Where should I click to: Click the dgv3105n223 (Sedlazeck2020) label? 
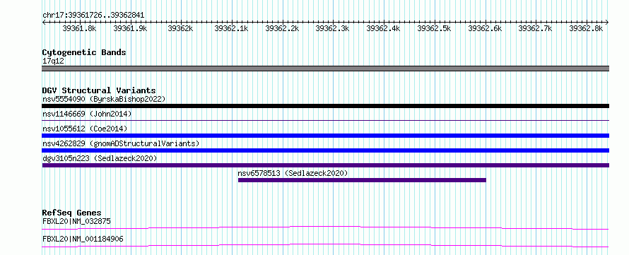click(x=100, y=158)
